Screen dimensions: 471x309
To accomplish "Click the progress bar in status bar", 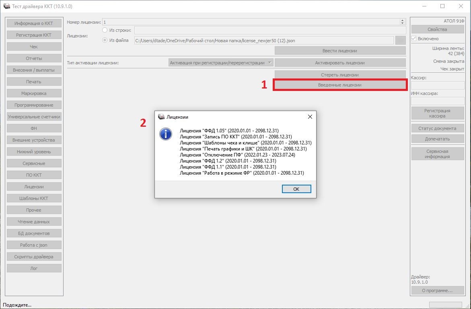I will coord(445,305).
